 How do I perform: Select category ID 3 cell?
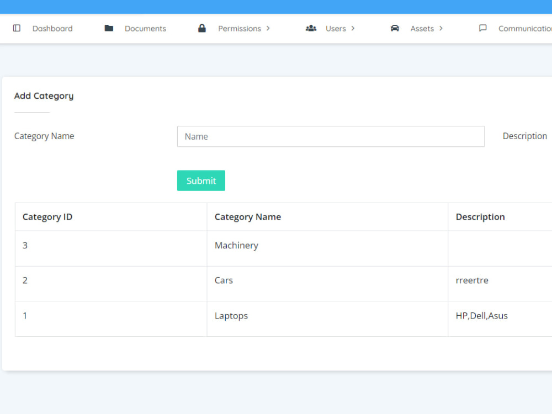(111, 248)
